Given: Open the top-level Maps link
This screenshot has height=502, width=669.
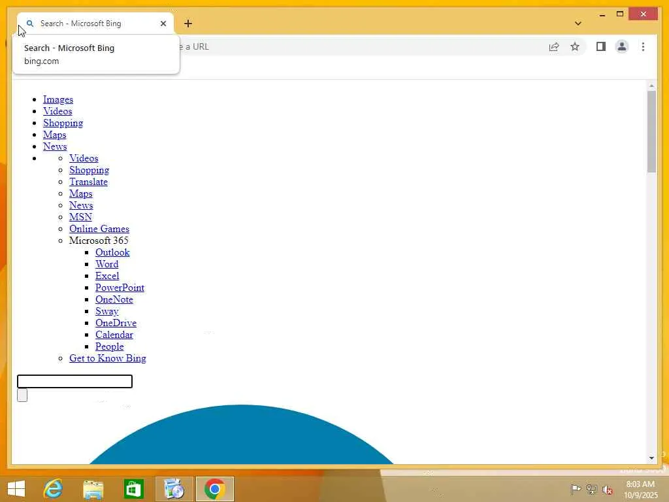Looking at the screenshot, I should click(x=55, y=135).
